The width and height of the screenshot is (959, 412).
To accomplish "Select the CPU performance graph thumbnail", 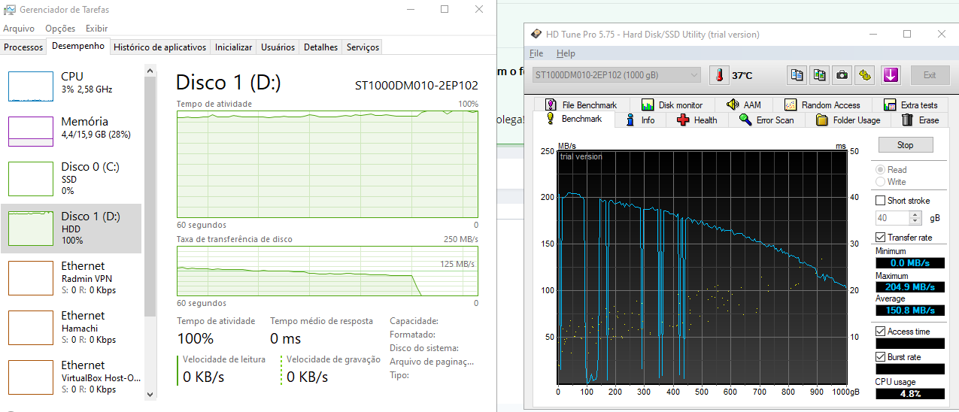I will pyautogui.click(x=31, y=86).
